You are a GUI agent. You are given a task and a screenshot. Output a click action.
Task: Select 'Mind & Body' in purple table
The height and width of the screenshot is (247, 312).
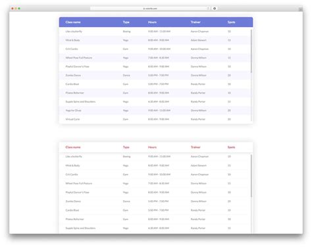click(x=72, y=40)
